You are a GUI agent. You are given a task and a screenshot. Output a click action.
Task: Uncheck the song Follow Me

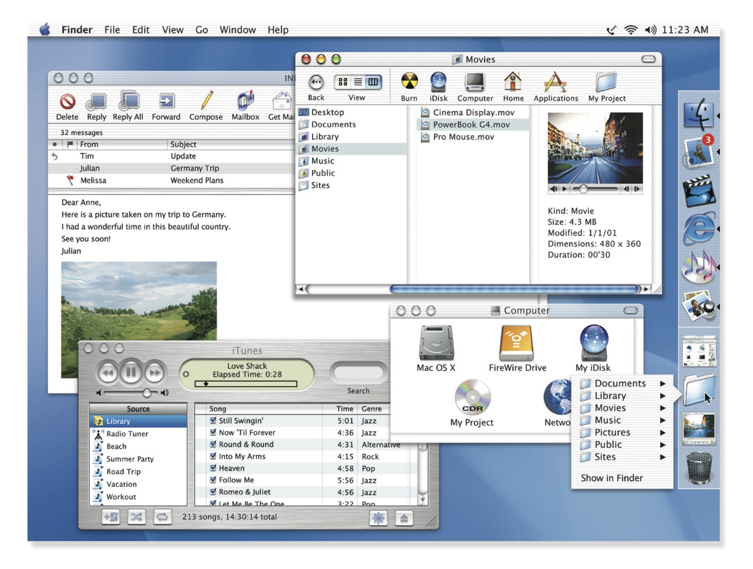tap(213, 480)
